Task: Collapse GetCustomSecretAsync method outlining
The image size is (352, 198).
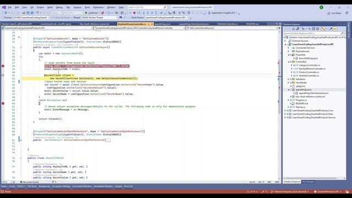Action: coord(21,47)
